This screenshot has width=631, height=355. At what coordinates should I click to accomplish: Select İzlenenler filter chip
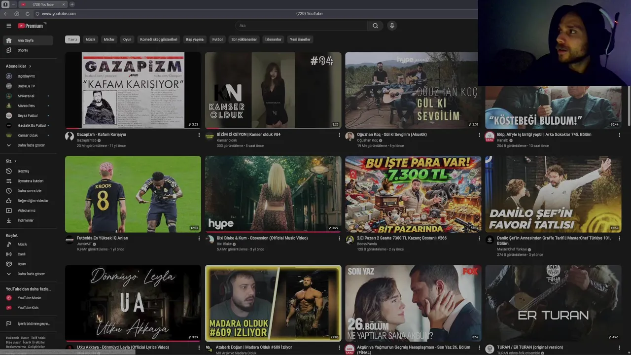coord(273,39)
